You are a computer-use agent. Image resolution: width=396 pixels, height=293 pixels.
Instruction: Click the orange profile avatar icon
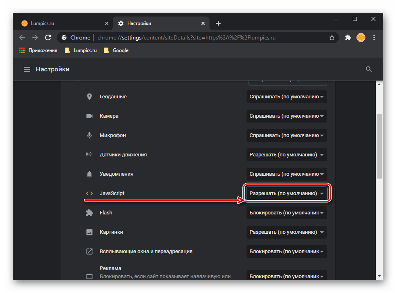pyautogui.click(x=361, y=37)
